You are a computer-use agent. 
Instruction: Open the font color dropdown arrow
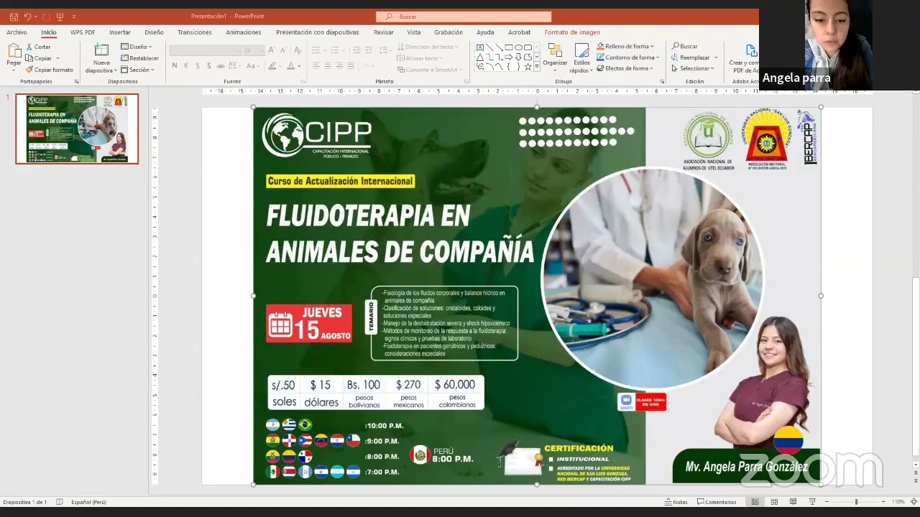299,65
